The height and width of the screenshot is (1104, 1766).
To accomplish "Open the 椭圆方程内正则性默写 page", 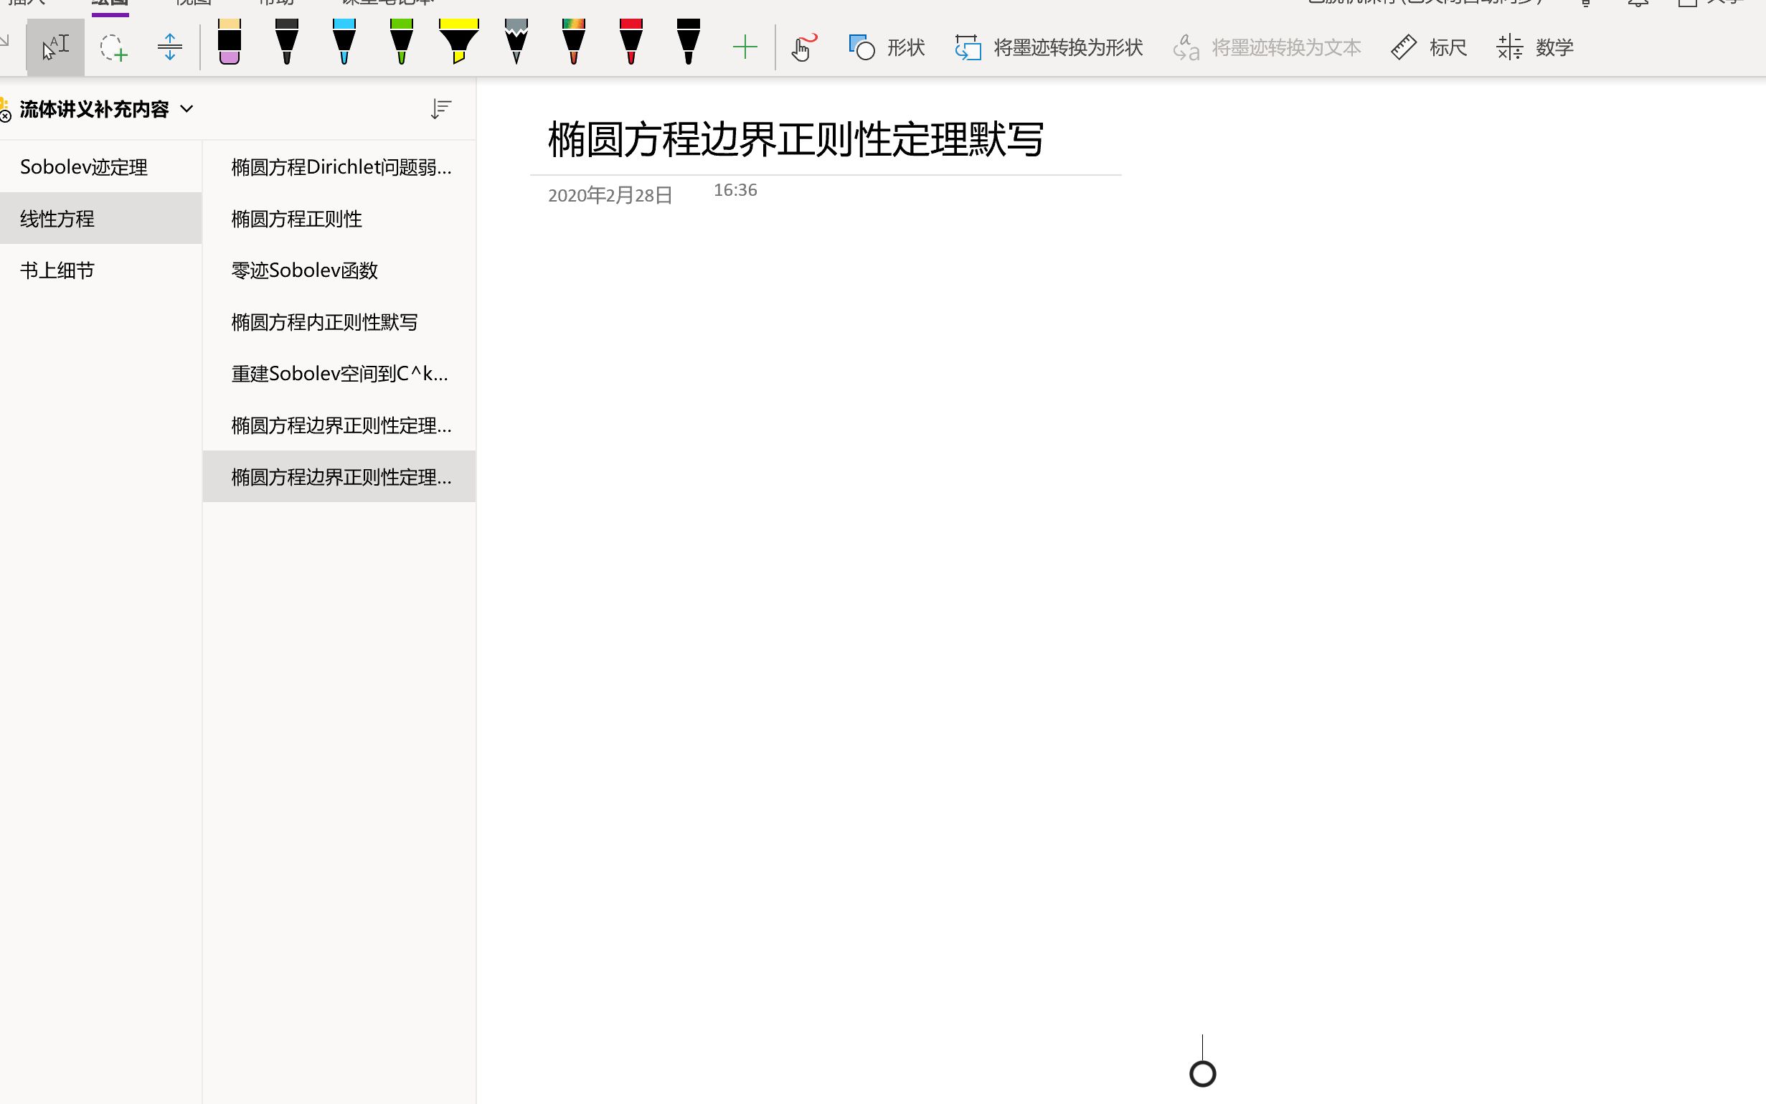I will coord(339,322).
